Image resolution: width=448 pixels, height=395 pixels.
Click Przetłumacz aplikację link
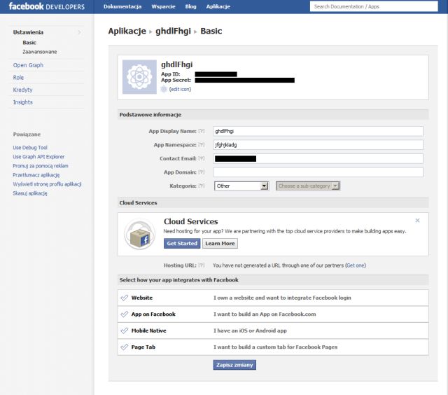(x=36, y=175)
